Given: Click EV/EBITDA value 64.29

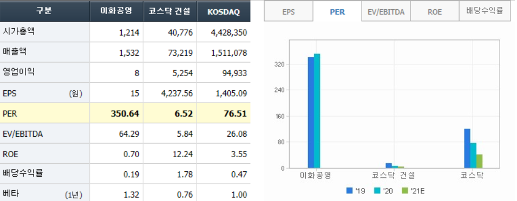Looking at the screenshot, I should point(129,134).
